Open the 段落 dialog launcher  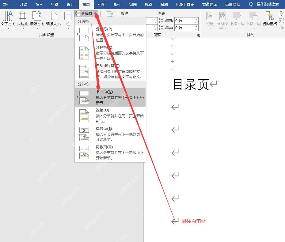[199, 36]
